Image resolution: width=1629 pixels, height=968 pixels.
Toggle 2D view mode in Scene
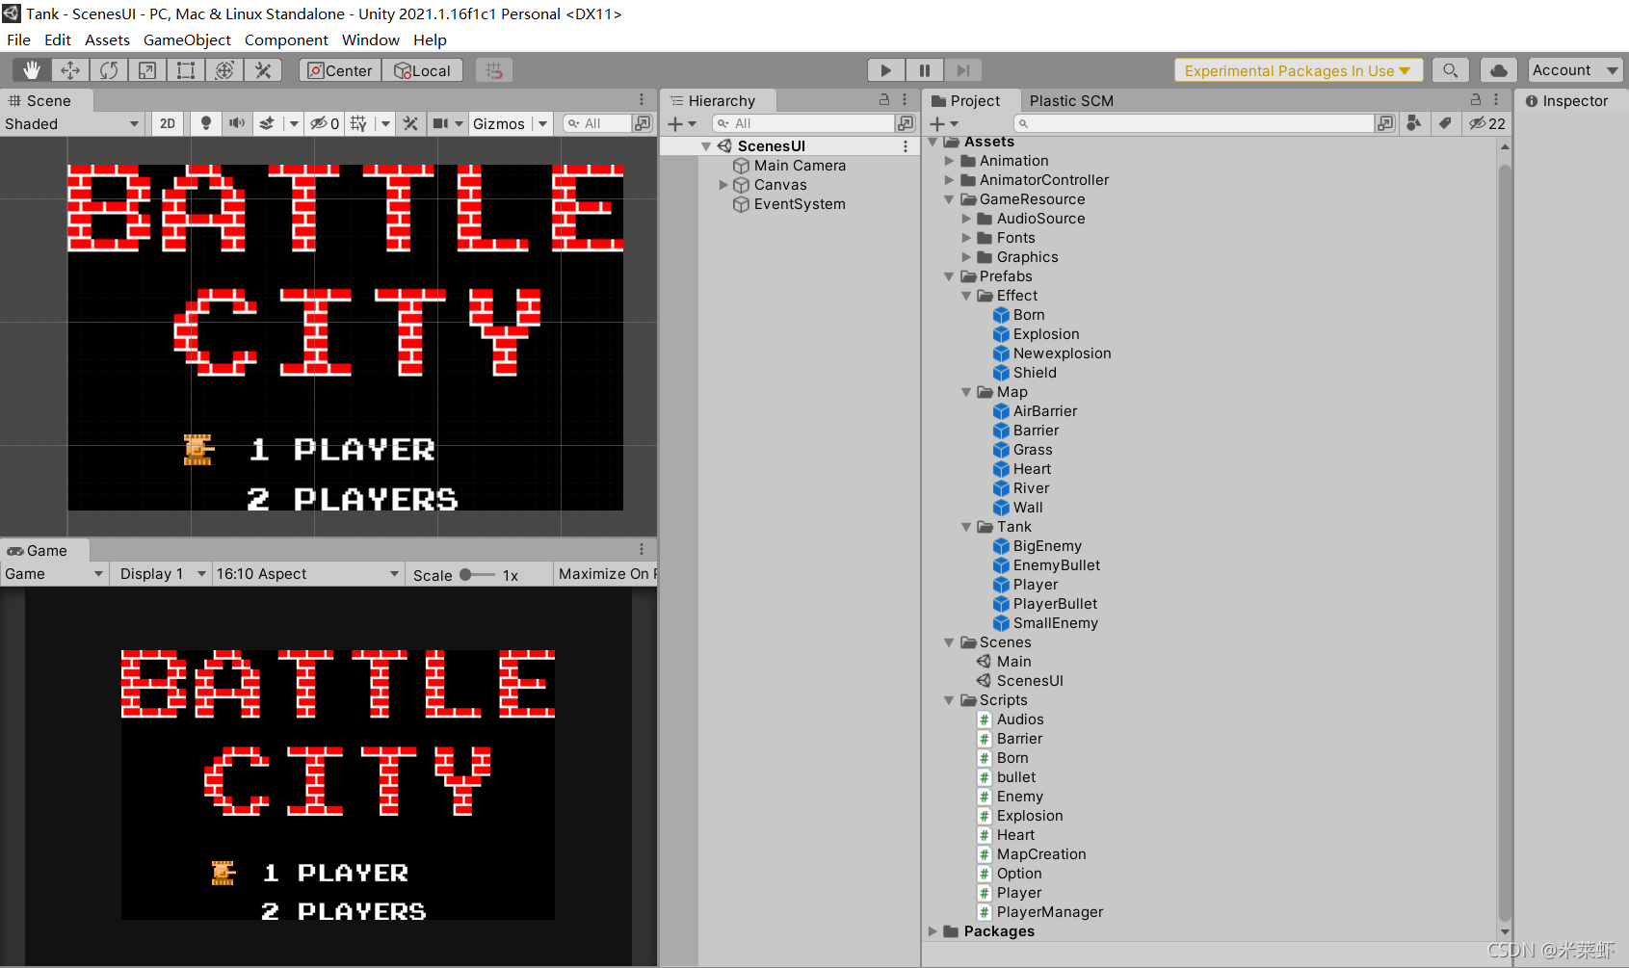point(168,123)
